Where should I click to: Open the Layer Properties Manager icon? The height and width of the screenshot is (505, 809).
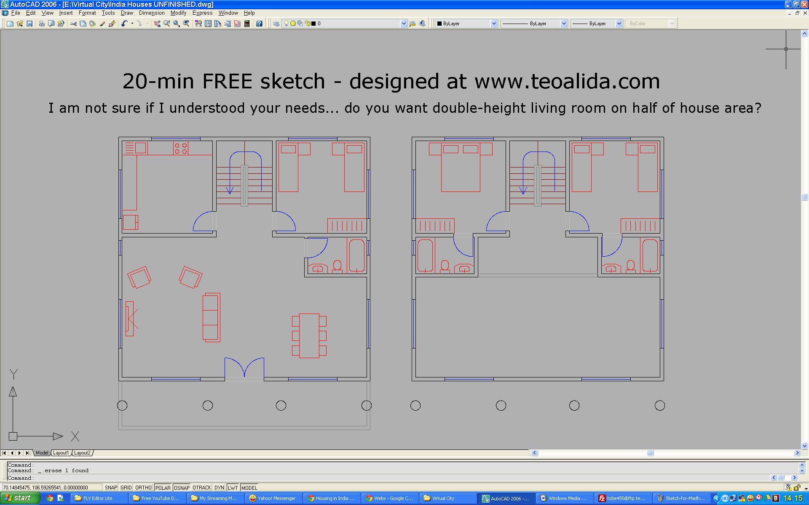click(276, 24)
